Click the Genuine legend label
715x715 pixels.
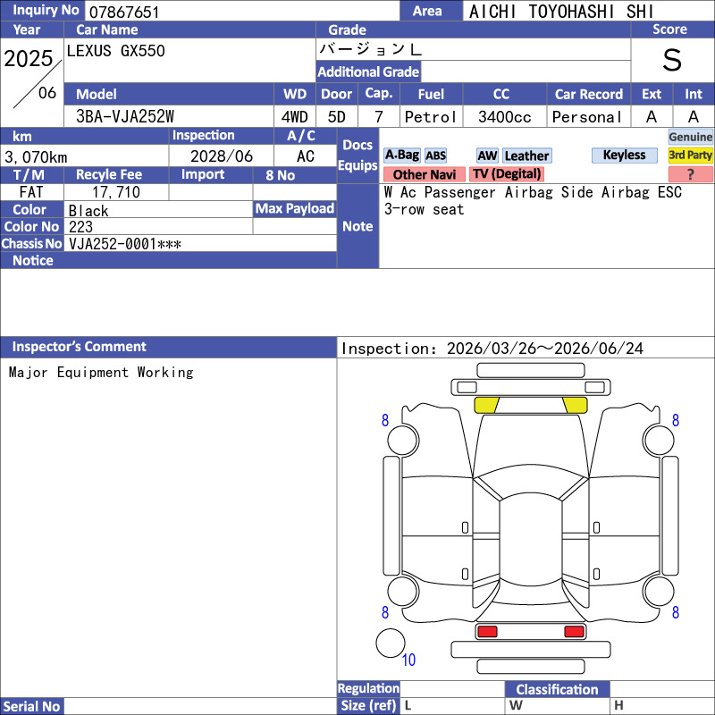pyautogui.click(x=690, y=137)
